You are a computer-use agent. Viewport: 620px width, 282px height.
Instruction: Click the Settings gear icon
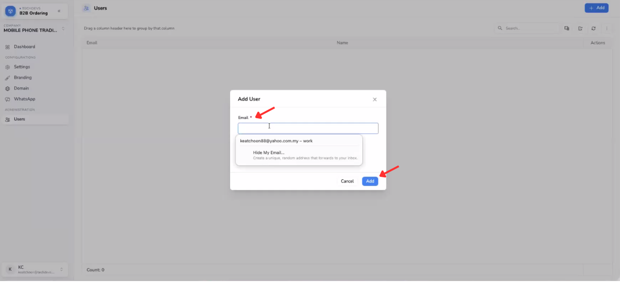(x=8, y=67)
